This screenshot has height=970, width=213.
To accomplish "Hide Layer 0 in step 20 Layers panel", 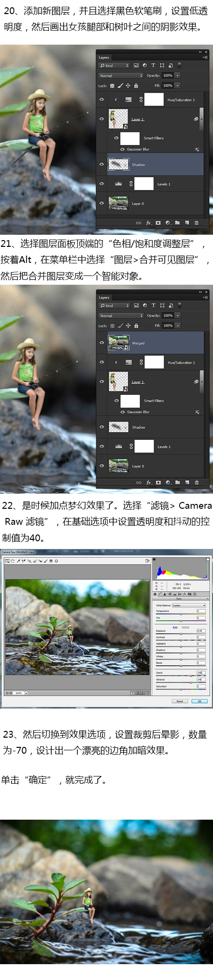I will pos(102,203).
